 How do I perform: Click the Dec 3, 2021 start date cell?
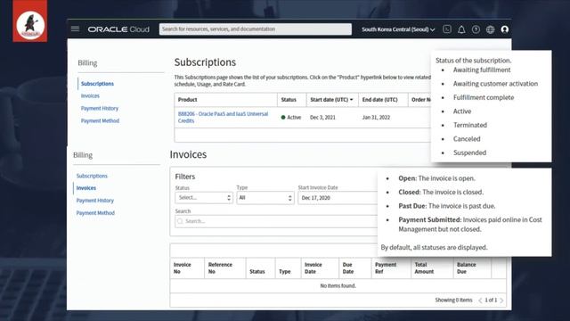click(322, 118)
